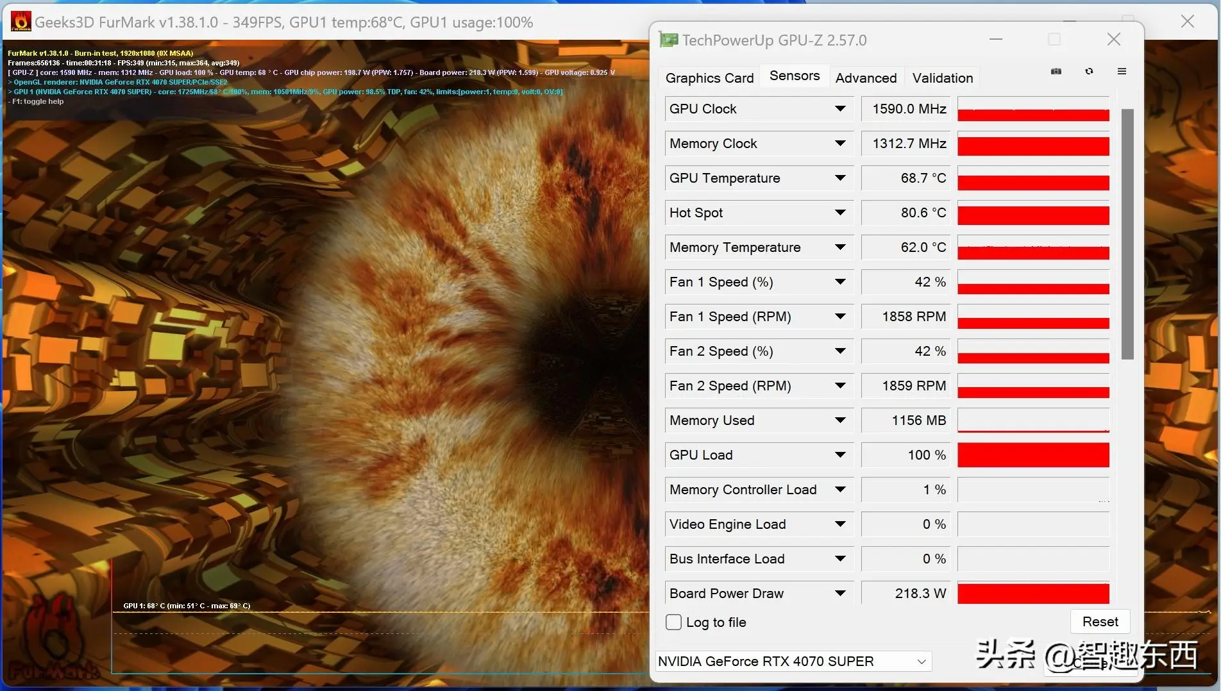1221x691 pixels.
Task: Click the FurMark Burn-in test info line
Action: click(100, 53)
